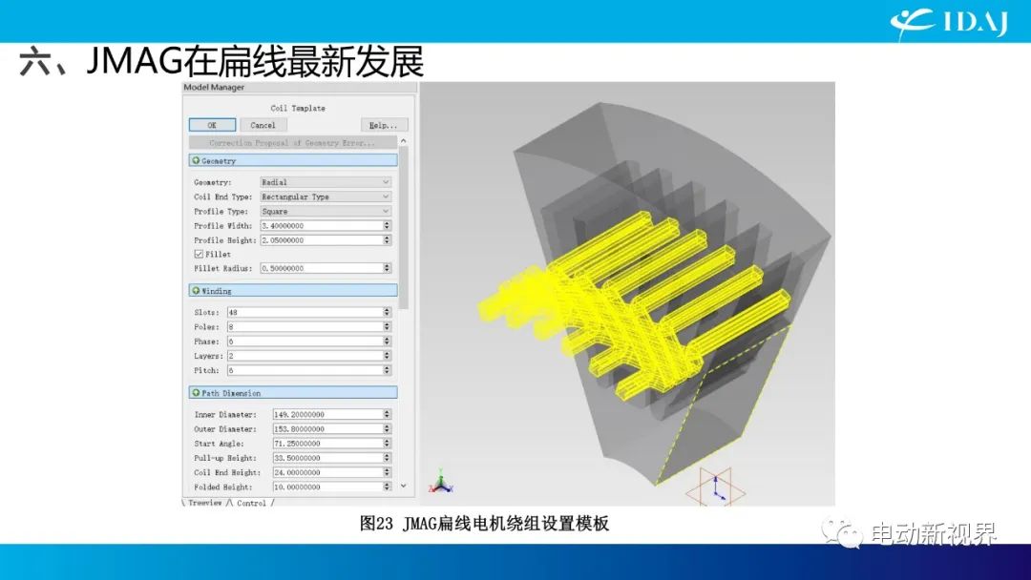The height and width of the screenshot is (580, 1031).
Task: Click the Fillet Radius input field
Action: (322, 268)
